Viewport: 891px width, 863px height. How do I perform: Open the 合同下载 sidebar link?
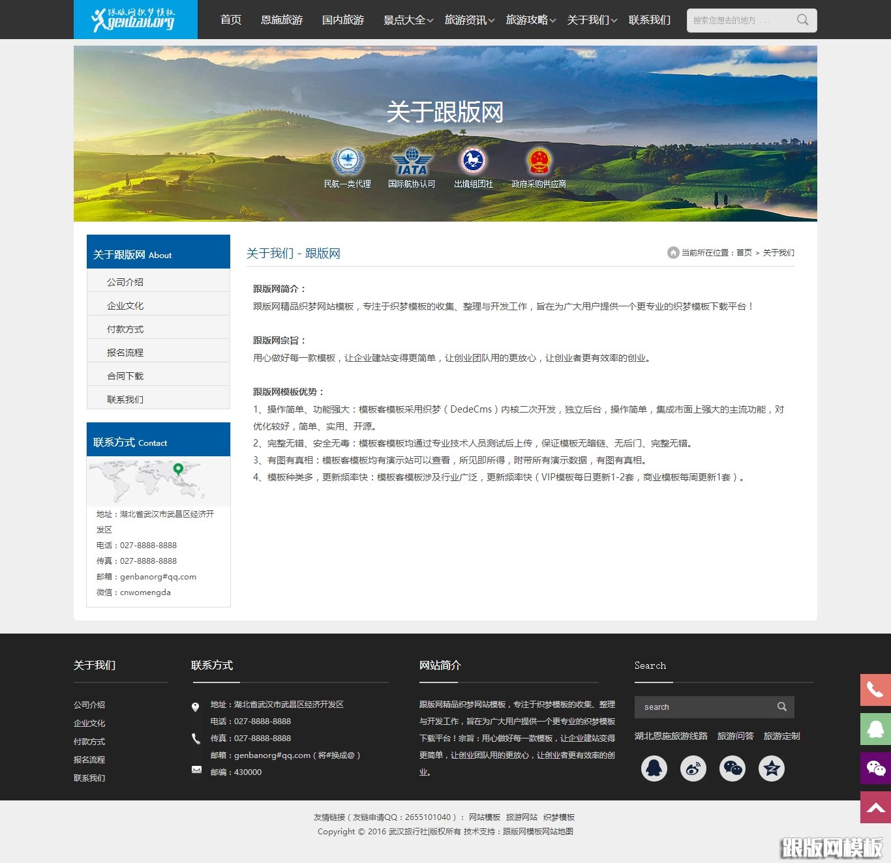pos(125,375)
